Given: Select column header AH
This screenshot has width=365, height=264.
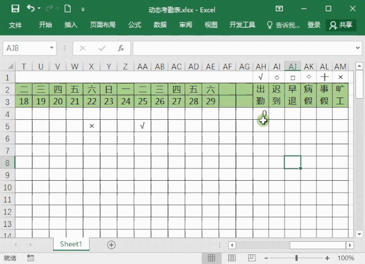Looking at the screenshot, I should (261, 67).
